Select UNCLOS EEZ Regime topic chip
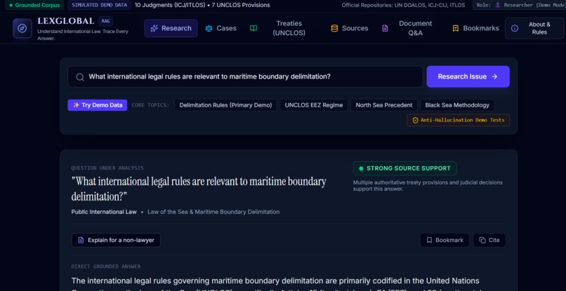Viewport: 566px width, 291px height. coord(314,105)
